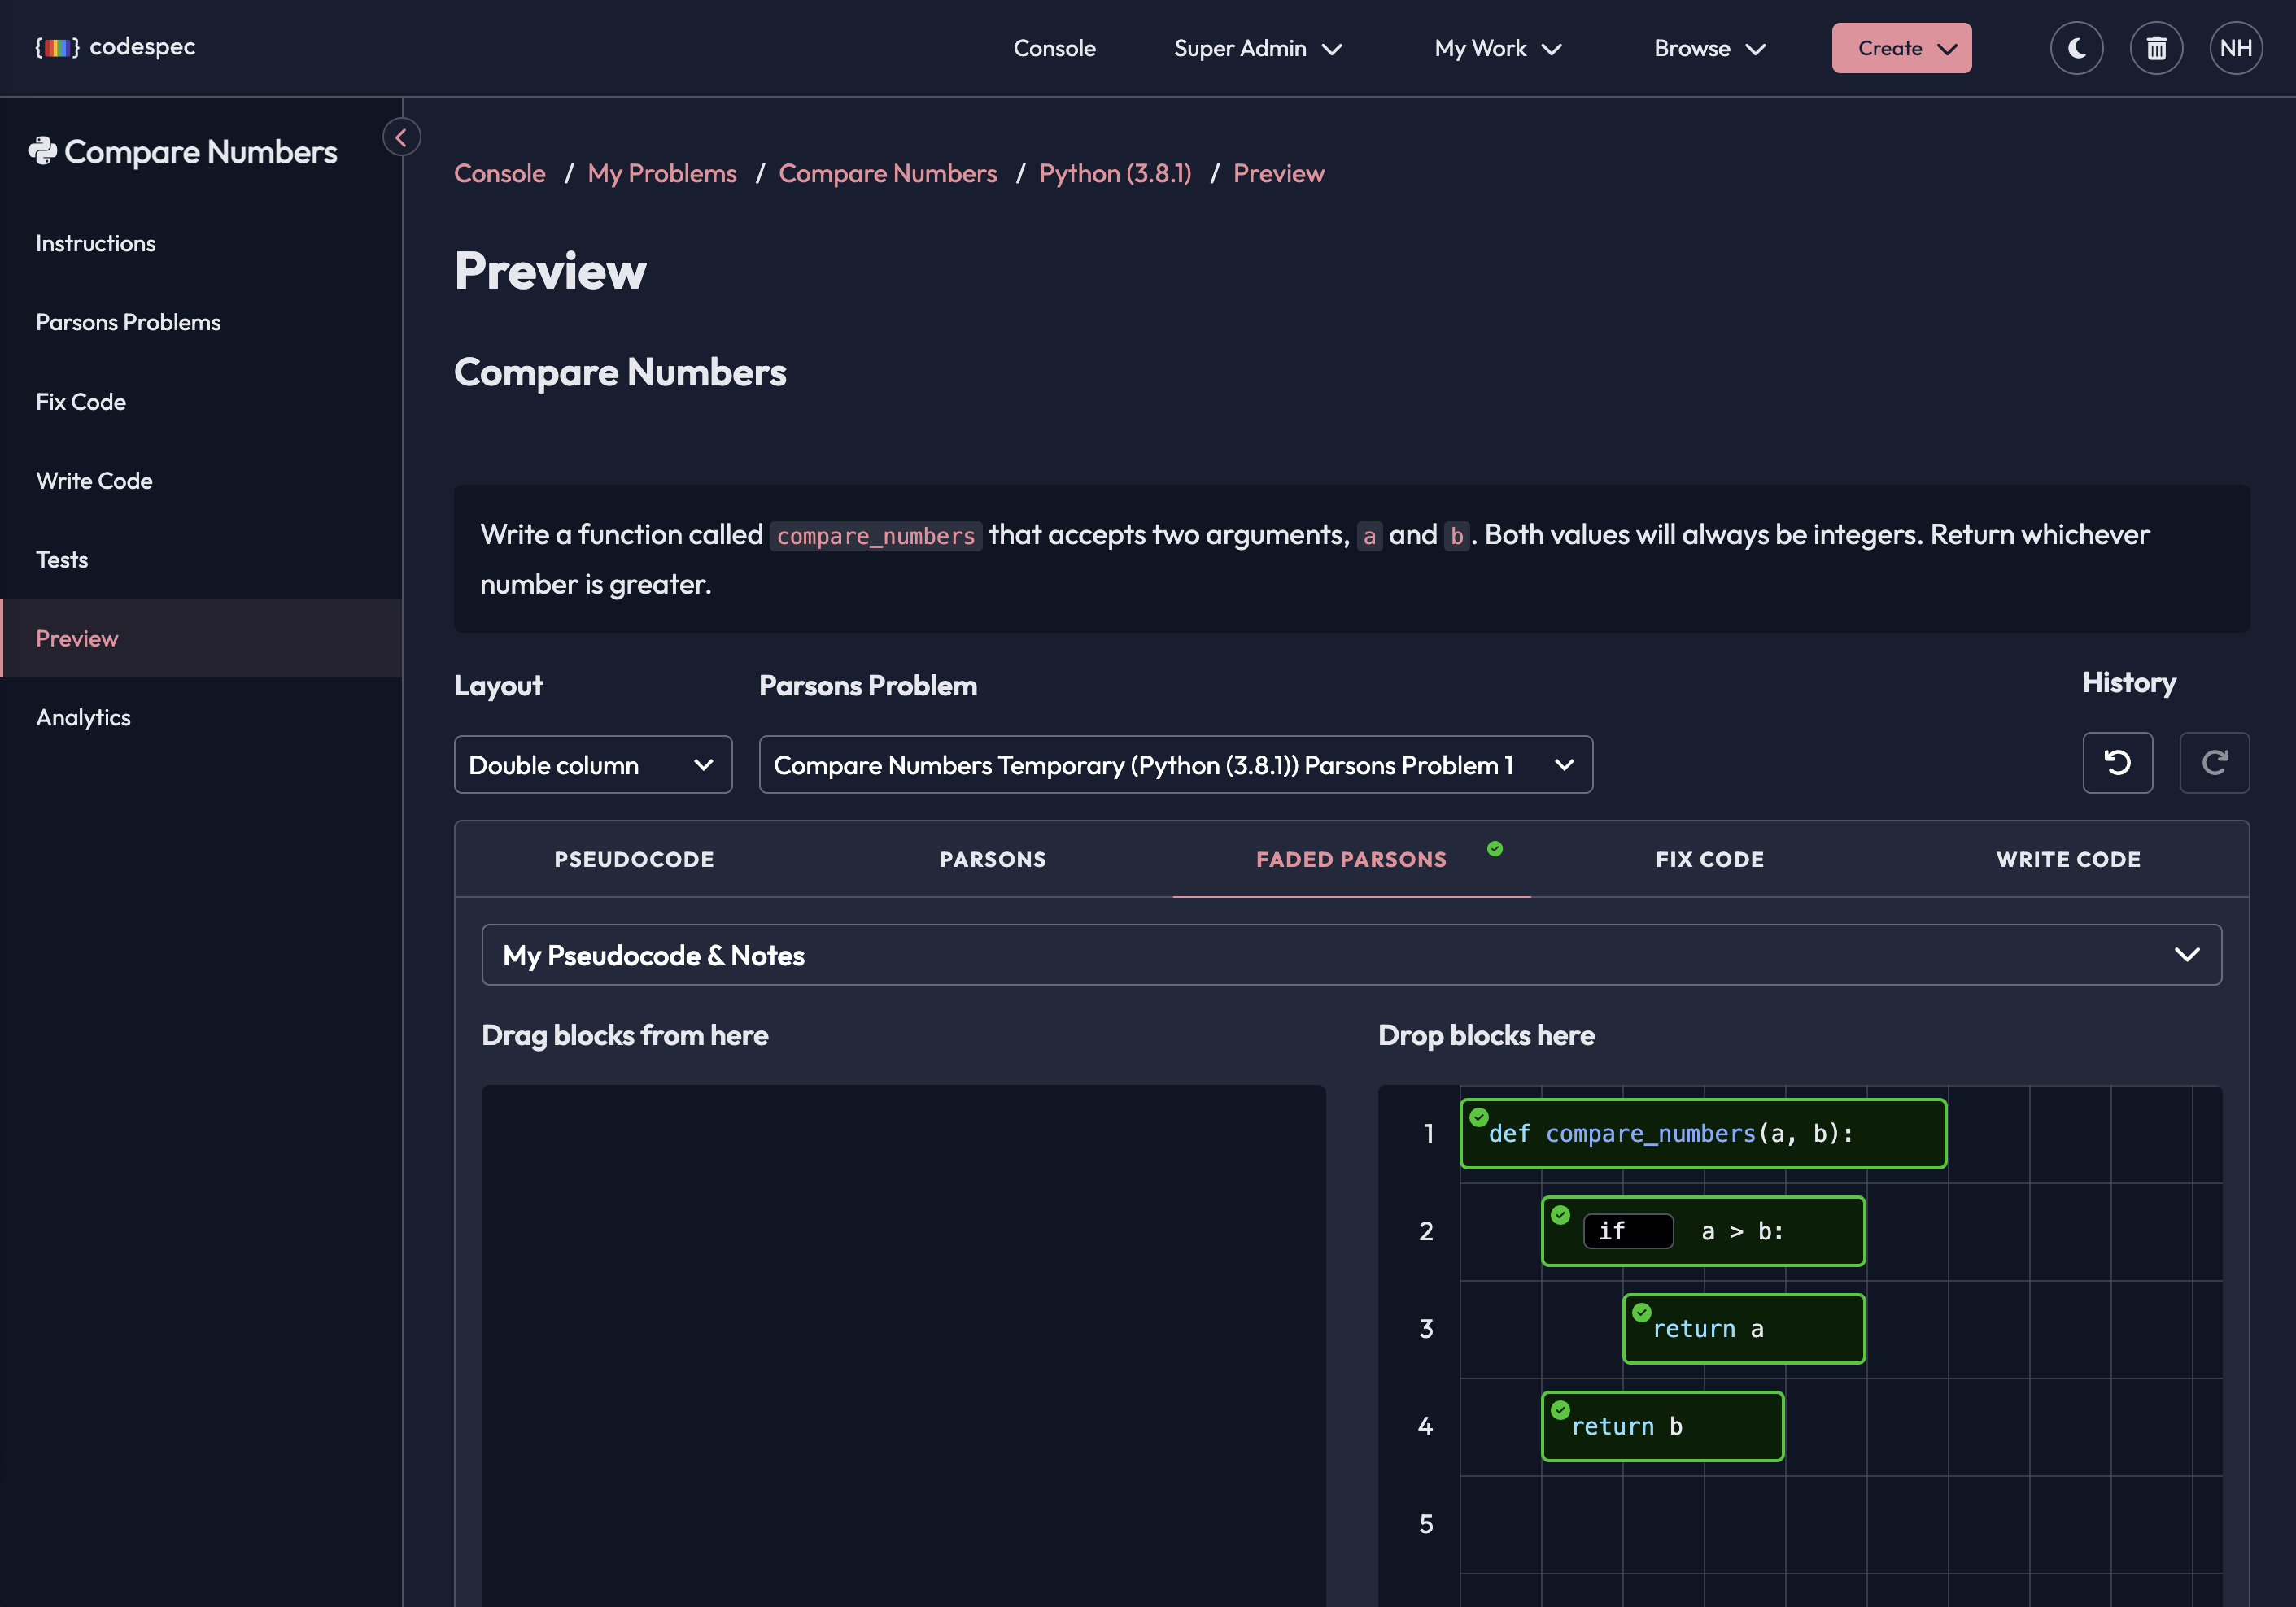The image size is (2296, 1607).
Task: Click My Problems breadcrumb link
Action: click(x=662, y=173)
